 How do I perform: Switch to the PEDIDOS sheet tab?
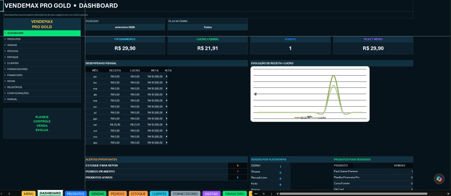coord(117,194)
